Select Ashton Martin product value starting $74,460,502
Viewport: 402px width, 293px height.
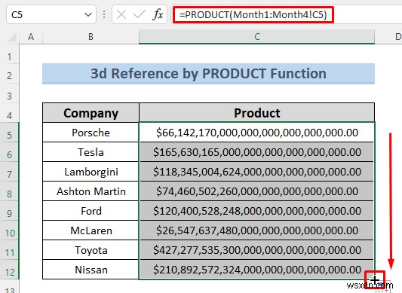pos(257,191)
